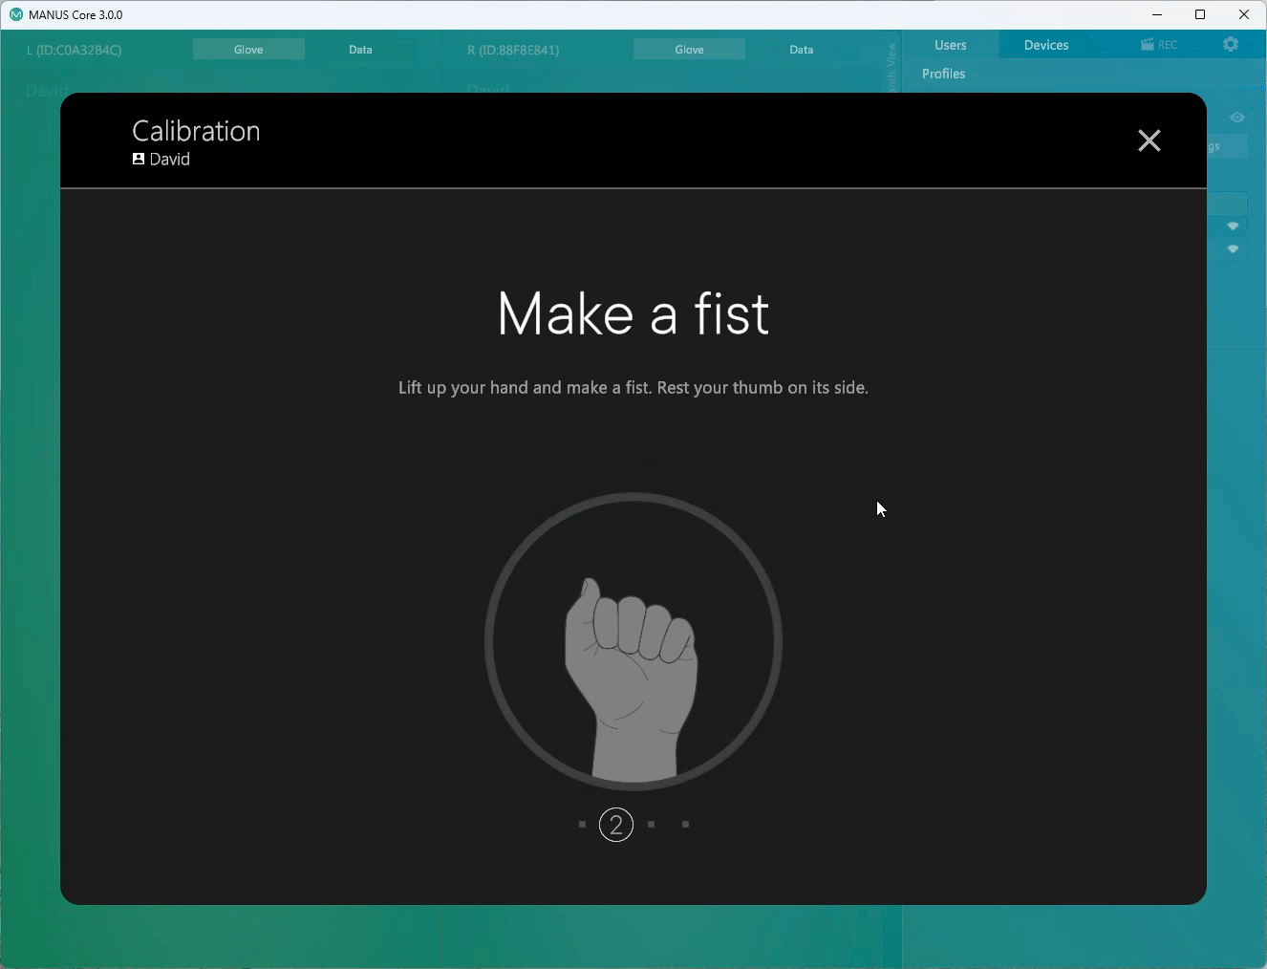
Task: Open the Profiles section
Action: 943,74
